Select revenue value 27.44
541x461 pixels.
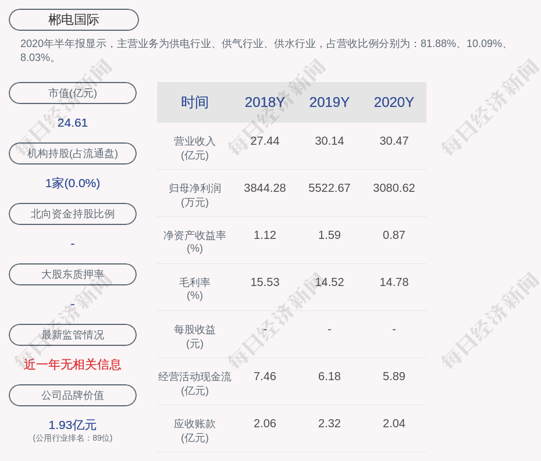[x=265, y=141]
